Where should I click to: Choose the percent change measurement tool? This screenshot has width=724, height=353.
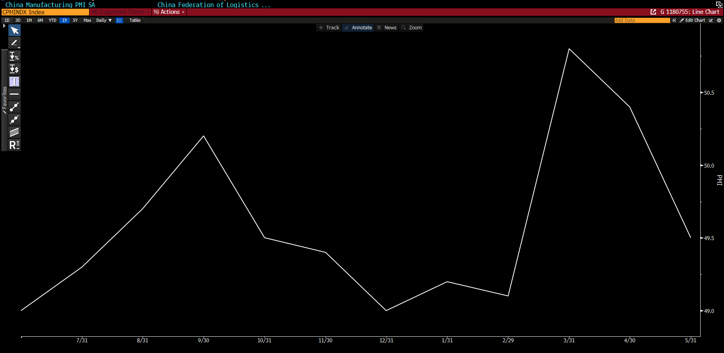click(x=14, y=56)
